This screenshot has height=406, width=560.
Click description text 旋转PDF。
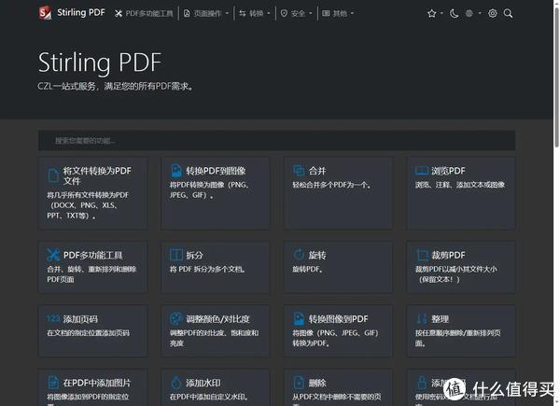307,269
